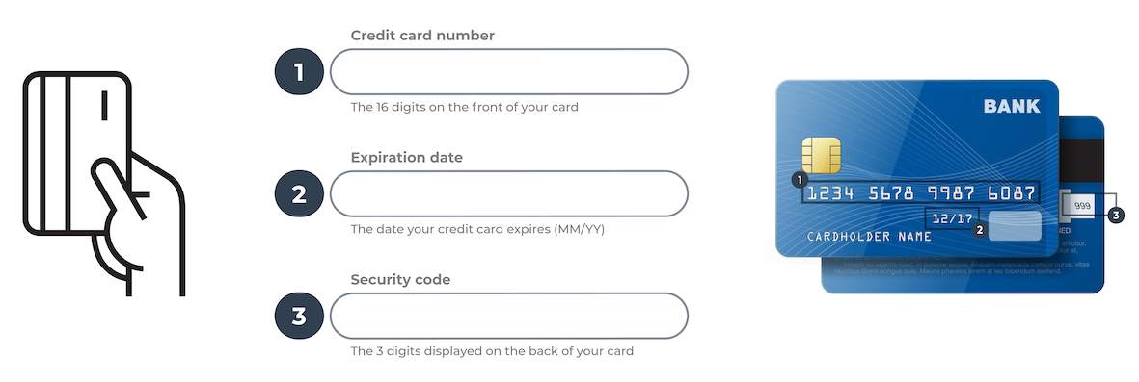
Task: Click the card number 1234 5678 9987 6087
Action: coord(920,192)
